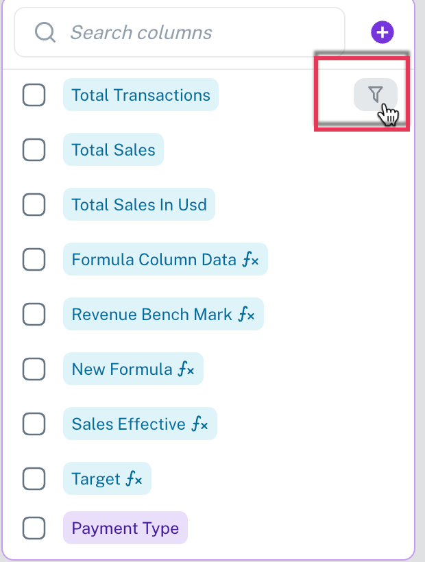The height and width of the screenshot is (562, 425).
Task: Click the filter icon beside Total Transactions
Action: [376, 95]
